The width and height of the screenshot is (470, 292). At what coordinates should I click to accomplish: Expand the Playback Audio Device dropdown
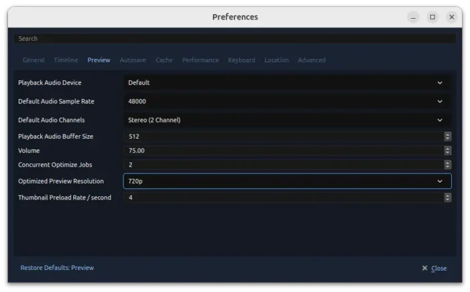coord(287,83)
